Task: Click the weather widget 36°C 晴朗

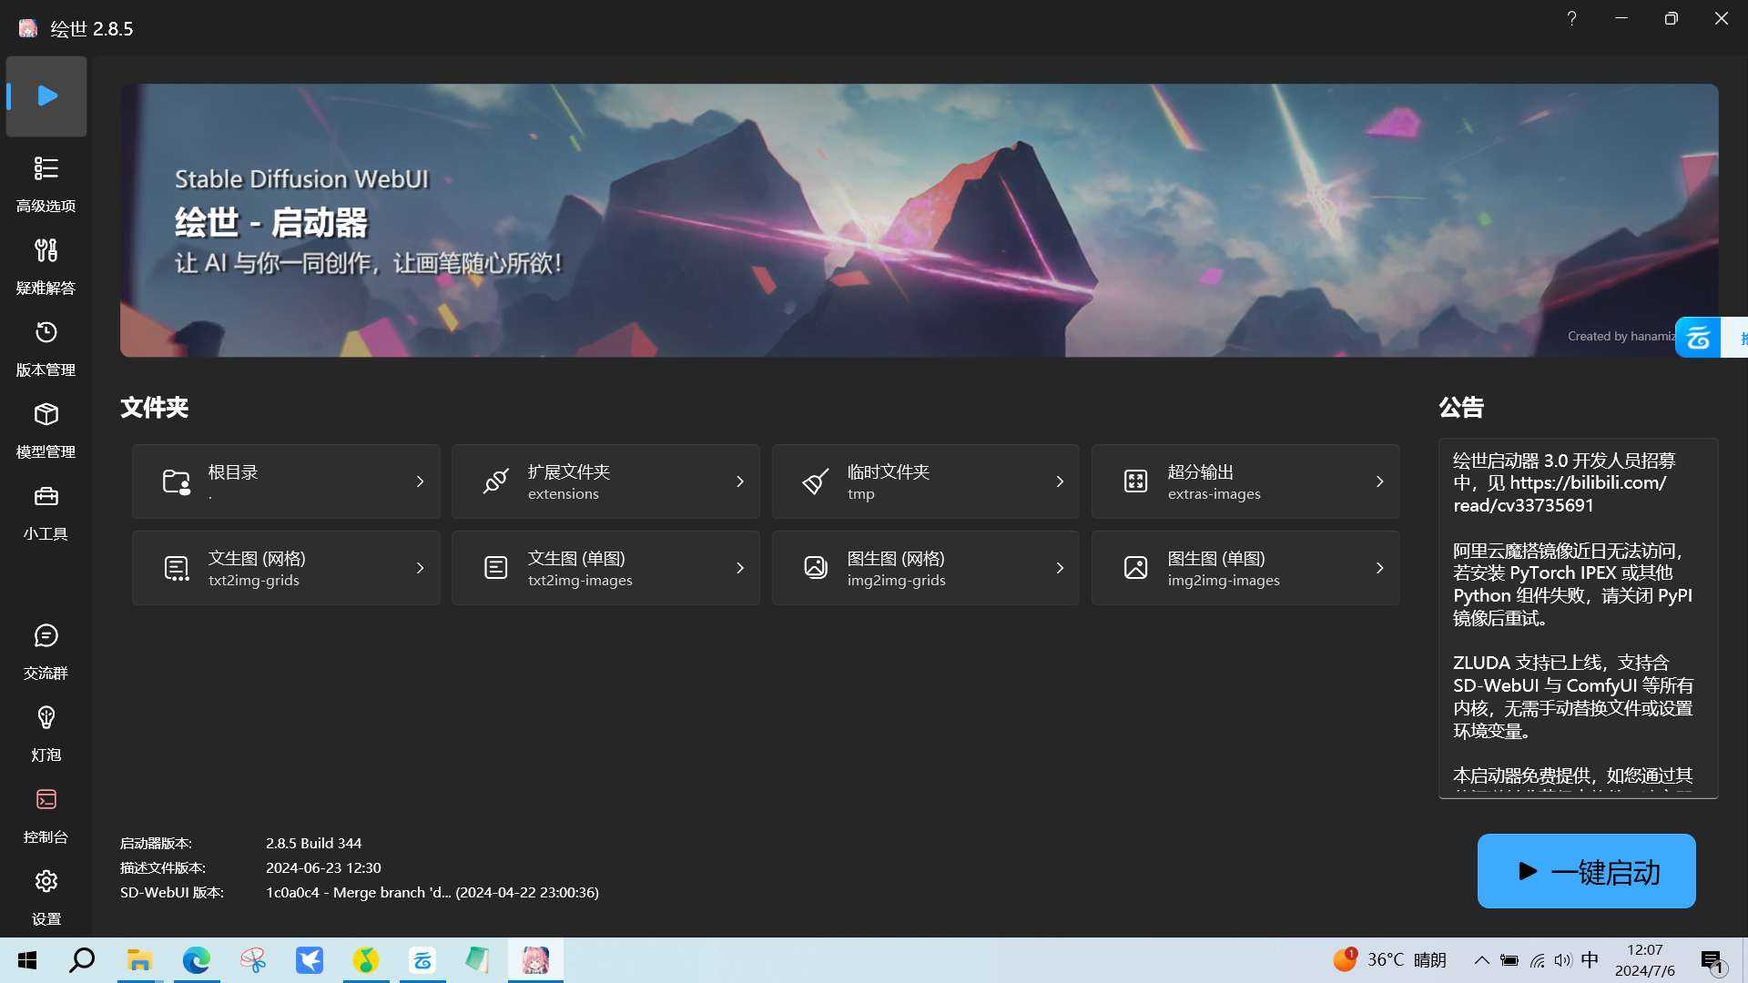Action: tap(1389, 960)
